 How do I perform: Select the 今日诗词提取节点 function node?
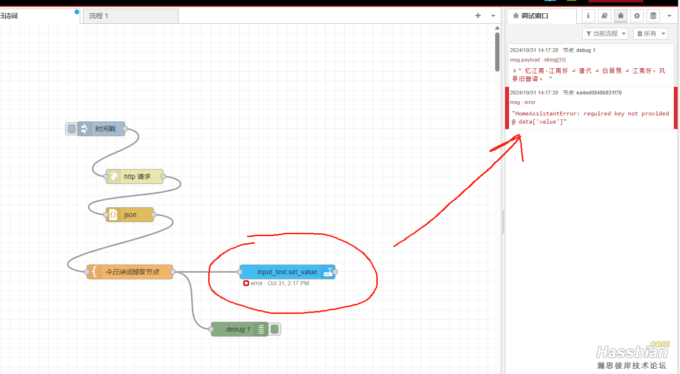[x=130, y=272]
